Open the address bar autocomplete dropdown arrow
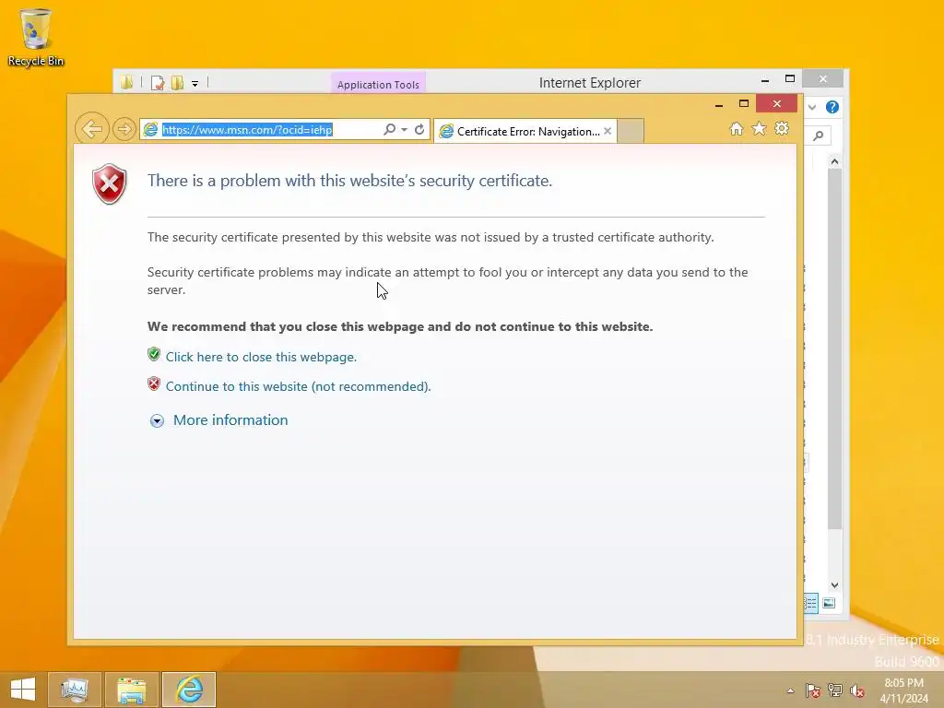 pyautogui.click(x=404, y=129)
